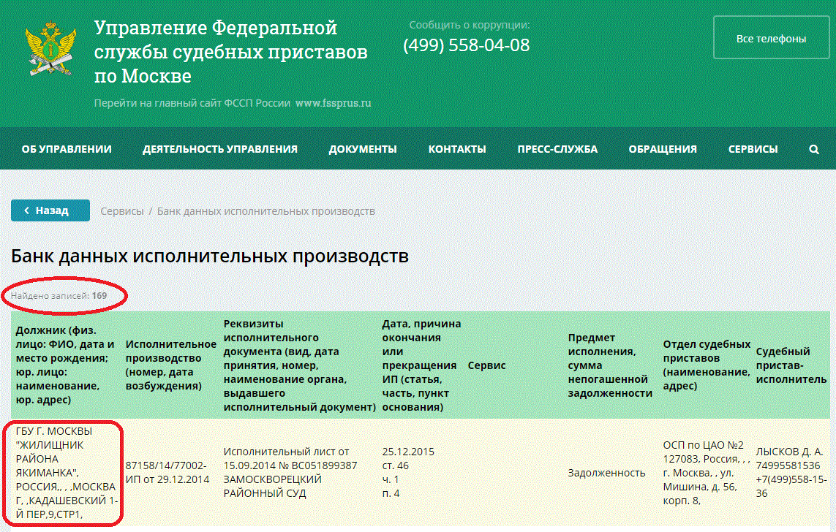Open the СЕРВИСЫ menu
Viewport: 836px width, 532px height.
tap(753, 149)
